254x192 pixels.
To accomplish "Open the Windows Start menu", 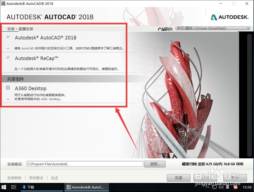I will 4,187.
